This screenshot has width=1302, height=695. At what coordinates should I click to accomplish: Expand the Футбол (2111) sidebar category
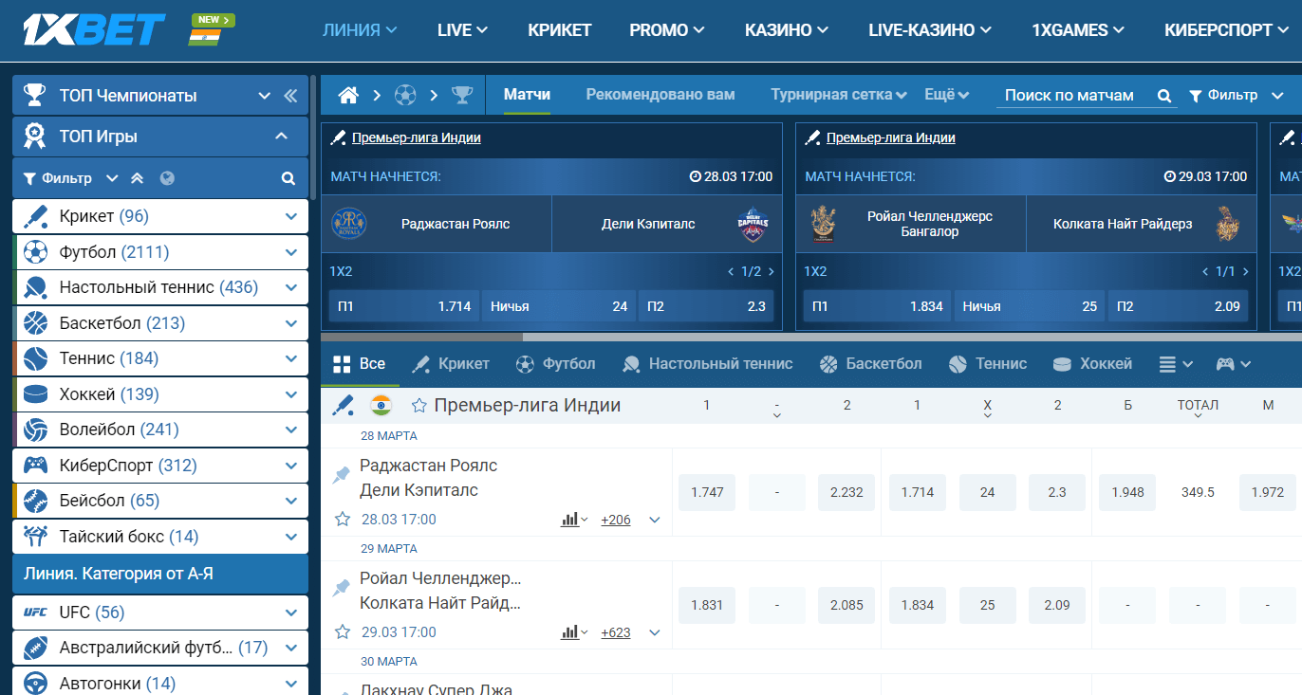[x=290, y=252]
